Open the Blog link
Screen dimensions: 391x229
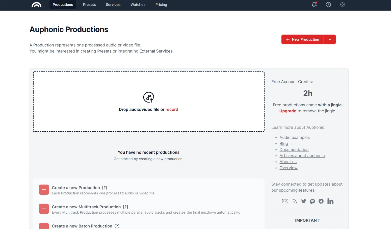(284, 143)
